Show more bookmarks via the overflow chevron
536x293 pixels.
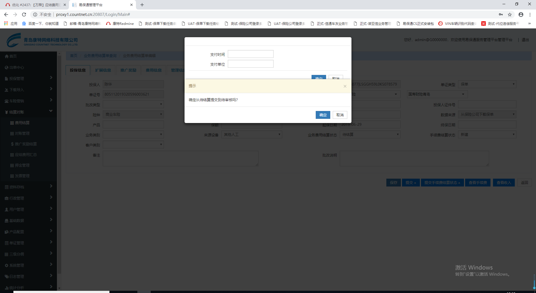529,23
